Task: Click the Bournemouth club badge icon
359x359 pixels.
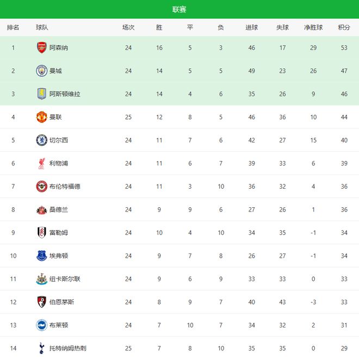Action: [x=42, y=302]
